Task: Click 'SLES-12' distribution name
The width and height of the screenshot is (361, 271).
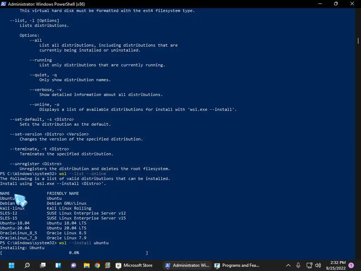Action: click(8, 213)
